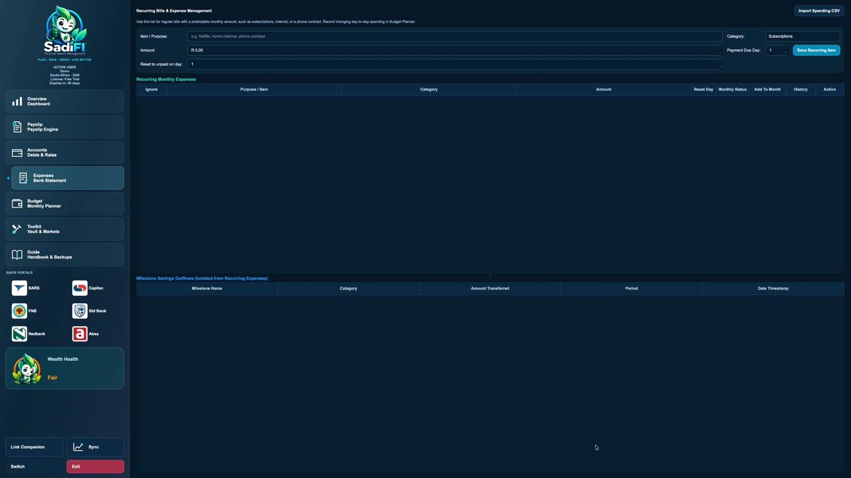Click the Date Timestamp column header
This screenshot has width=851, height=478.
(773, 288)
